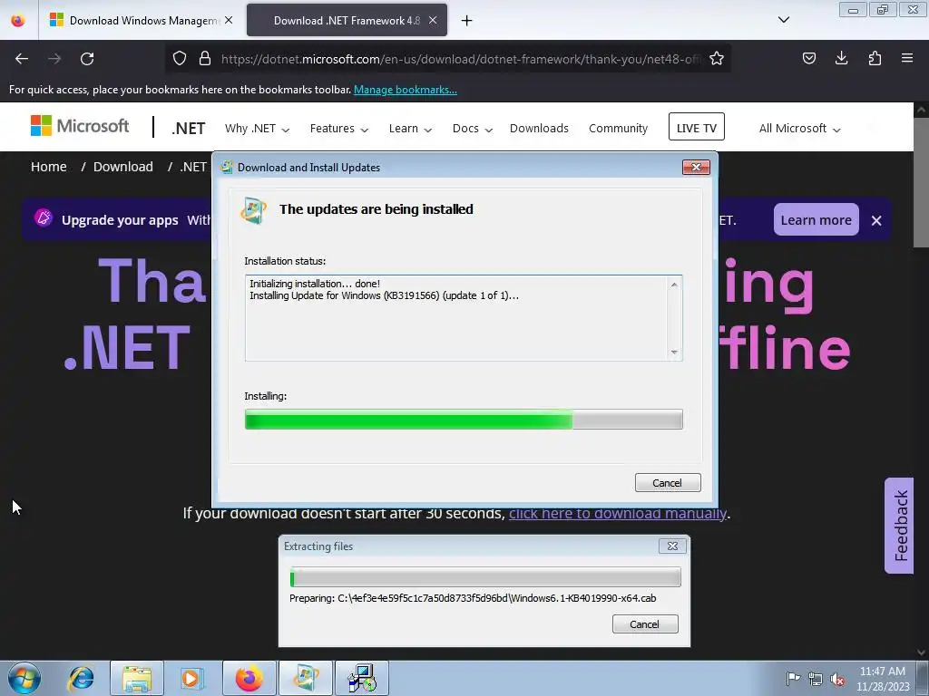Expand the Learn menu
Image resolution: width=929 pixels, height=696 pixels.
(410, 129)
